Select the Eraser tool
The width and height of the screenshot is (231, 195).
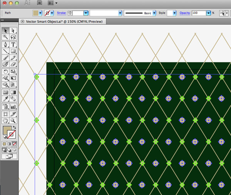13,64
